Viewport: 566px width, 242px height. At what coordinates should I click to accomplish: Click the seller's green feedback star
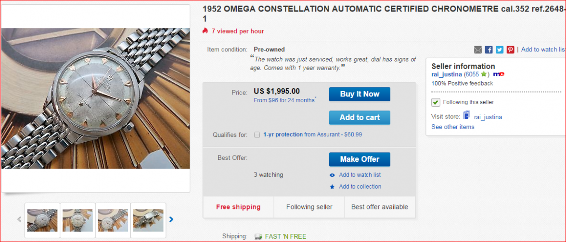tap(483, 74)
